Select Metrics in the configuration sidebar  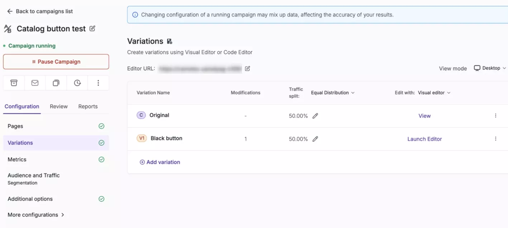coord(17,159)
